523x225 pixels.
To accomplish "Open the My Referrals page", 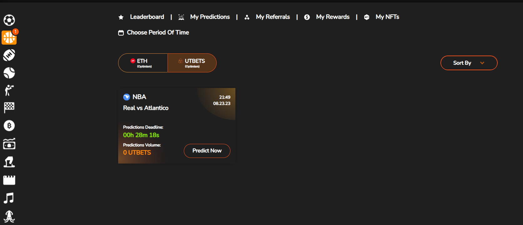I will tap(273, 17).
